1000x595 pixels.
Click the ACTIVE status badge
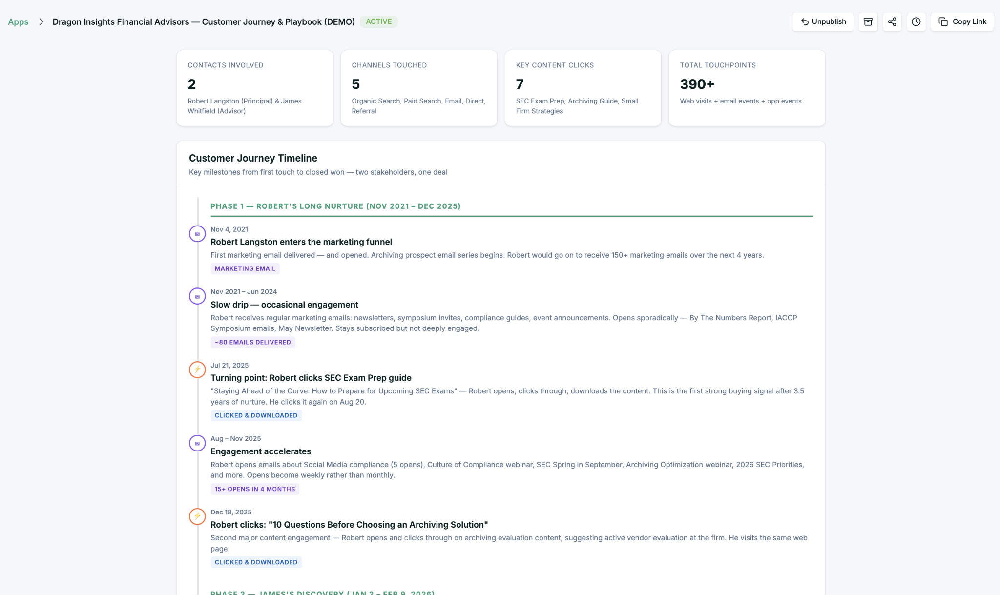379,21
